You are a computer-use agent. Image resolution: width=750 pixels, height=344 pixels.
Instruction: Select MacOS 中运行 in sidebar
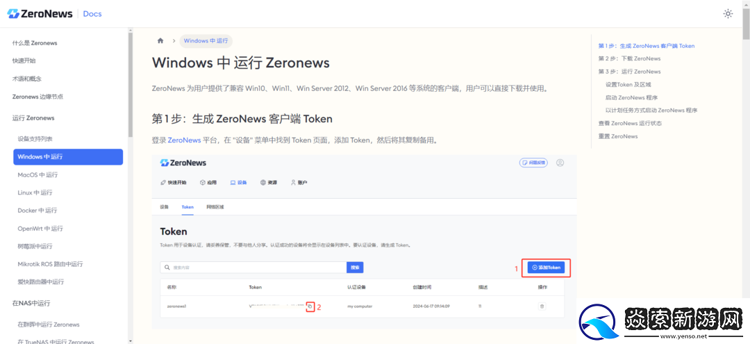pyautogui.click(x=37, y=174)
